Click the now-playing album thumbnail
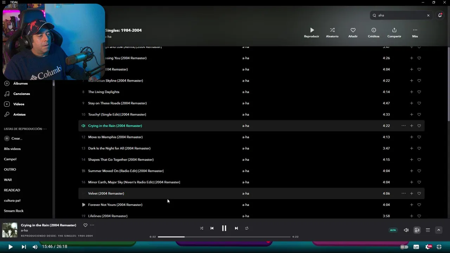450x253 pixels. (10, 230)
